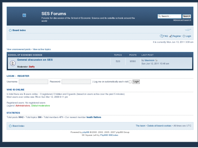Open Global moderators legend link

(41, 106)
